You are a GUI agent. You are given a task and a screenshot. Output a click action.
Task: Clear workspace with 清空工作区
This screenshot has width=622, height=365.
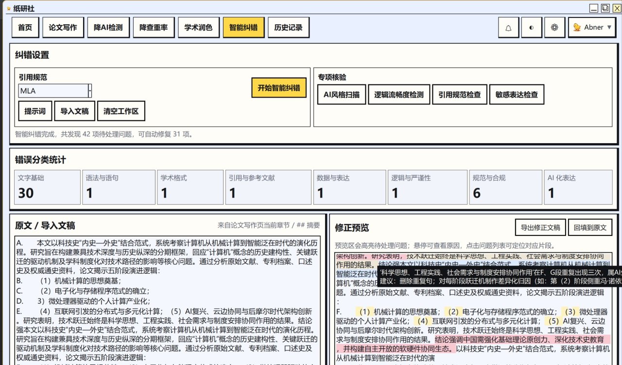point(121,111)
